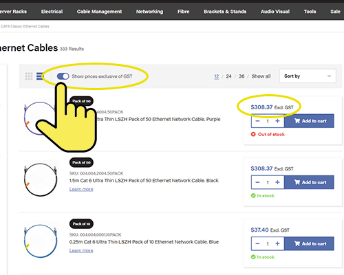The width and height of the screenshot is (344, 275).
Task: Decrease quantity for black cable pack
Action: click(x=257, y=182)
